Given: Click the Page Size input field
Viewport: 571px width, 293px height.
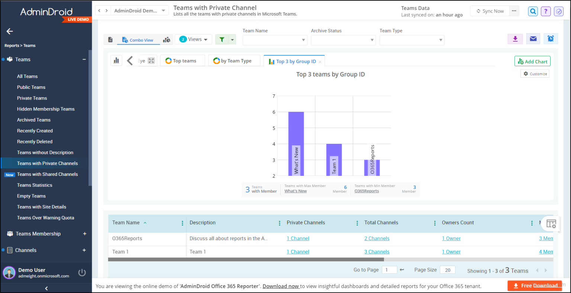Looking at the screenshot, I should (x=447, y=270).
